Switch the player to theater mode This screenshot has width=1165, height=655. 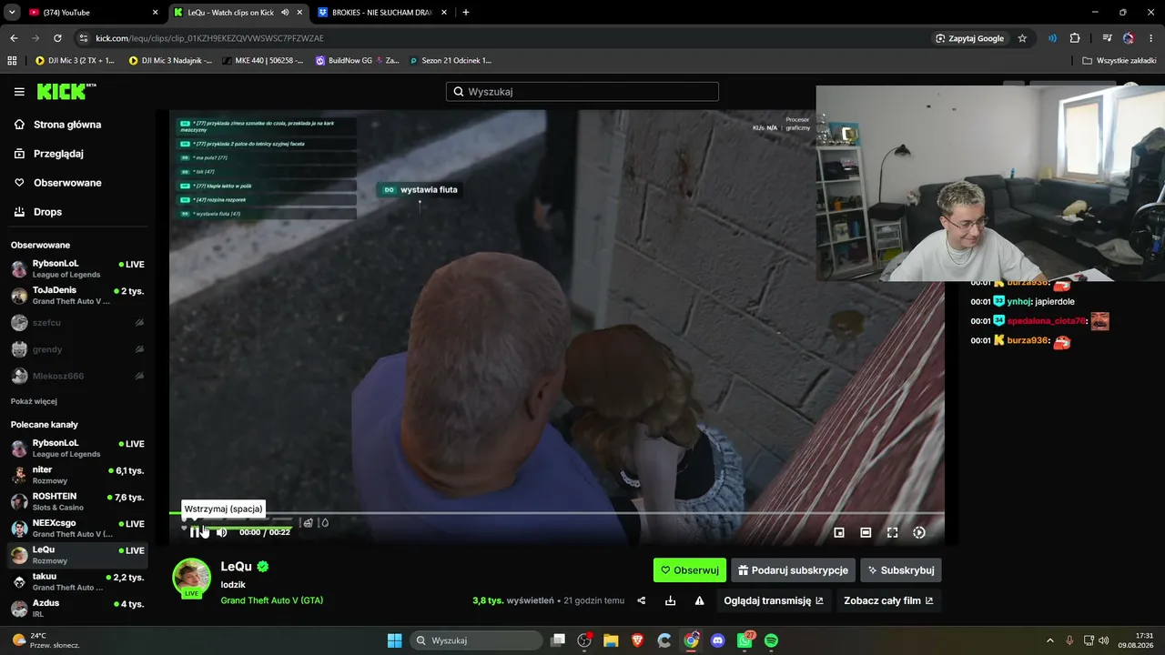[866, 532]
